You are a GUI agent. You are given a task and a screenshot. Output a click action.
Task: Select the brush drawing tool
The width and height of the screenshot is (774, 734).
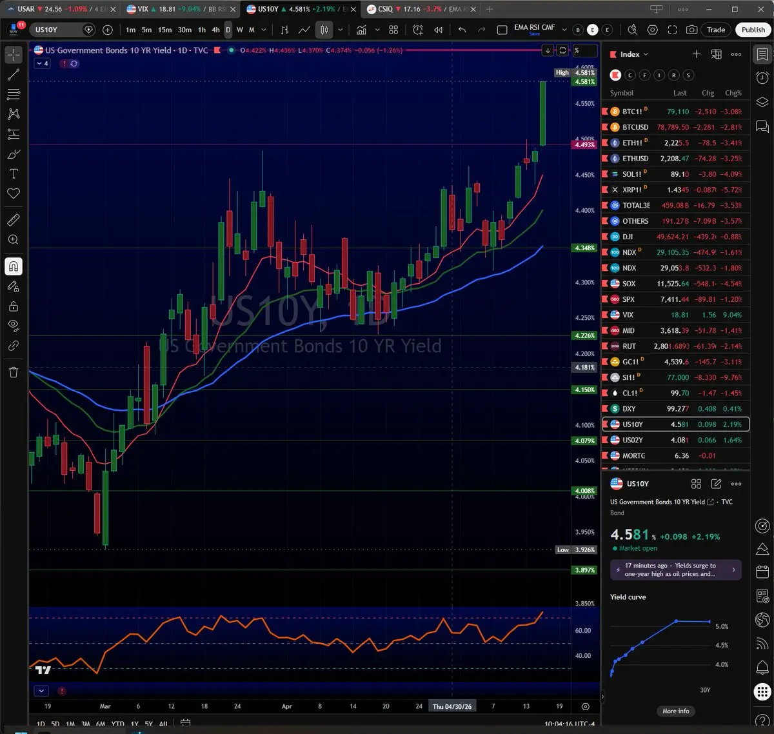coord(14,154)
